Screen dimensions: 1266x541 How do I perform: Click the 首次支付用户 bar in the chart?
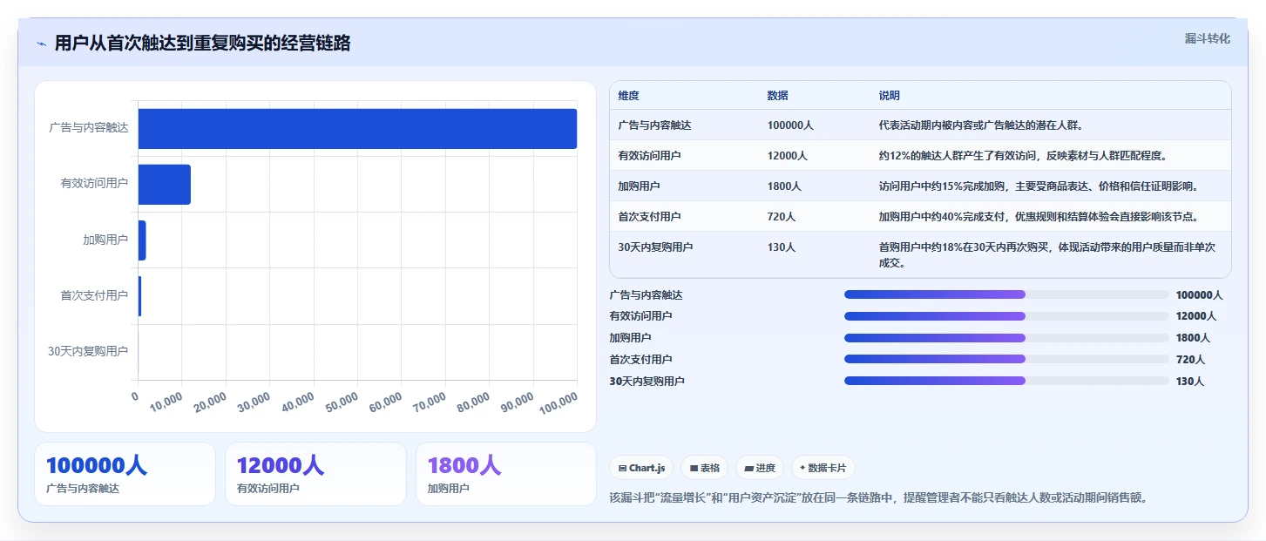pos(139,296)
